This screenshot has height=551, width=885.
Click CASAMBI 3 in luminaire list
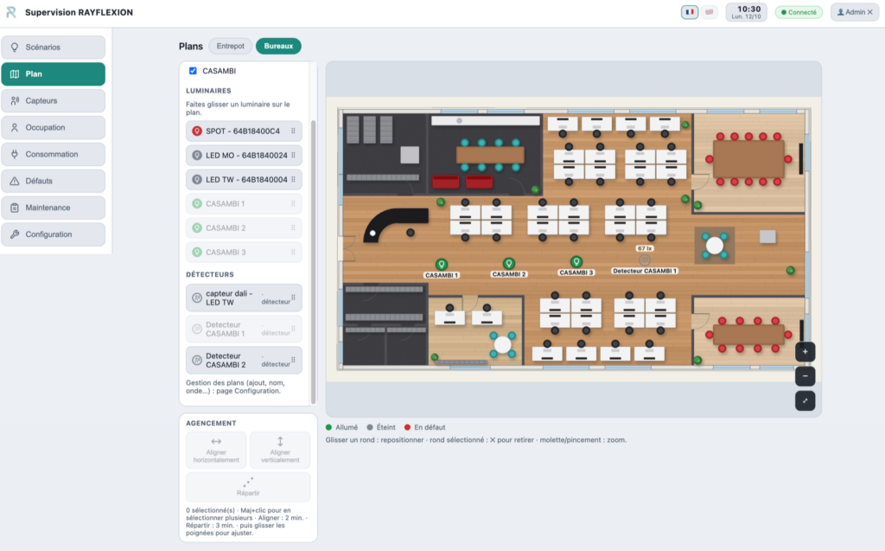(244, 253)
